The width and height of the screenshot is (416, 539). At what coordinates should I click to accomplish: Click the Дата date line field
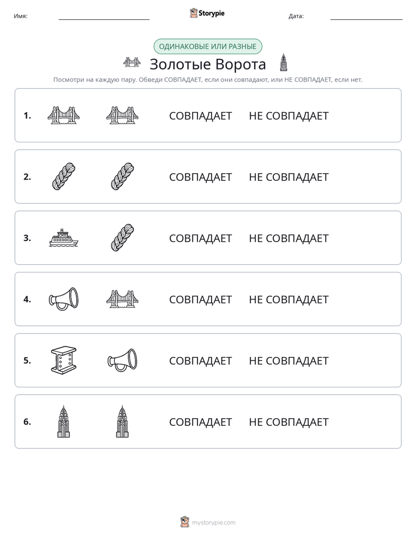[x=366, y=16]
